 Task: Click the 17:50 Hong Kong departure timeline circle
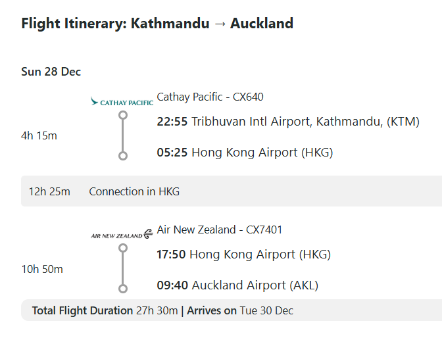[x=122, y=248]
